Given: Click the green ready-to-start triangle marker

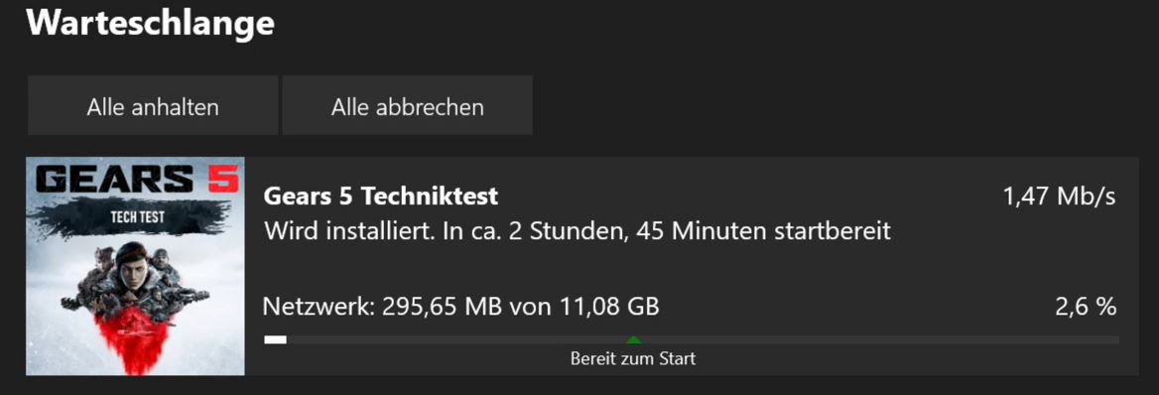Looking at the screenshot, I should pyautogui.click(x=633, y=339).
